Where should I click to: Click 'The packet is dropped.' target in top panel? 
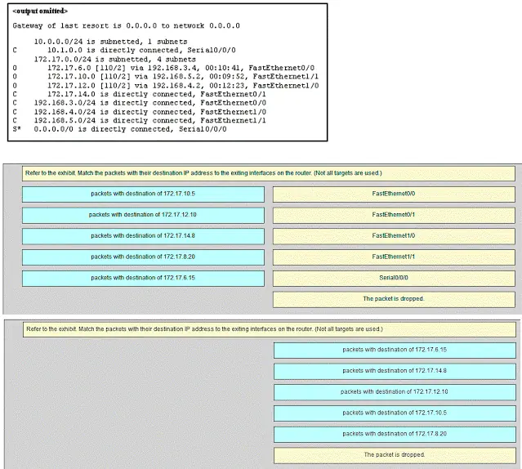pyautogui.click(x=394, y=299)
